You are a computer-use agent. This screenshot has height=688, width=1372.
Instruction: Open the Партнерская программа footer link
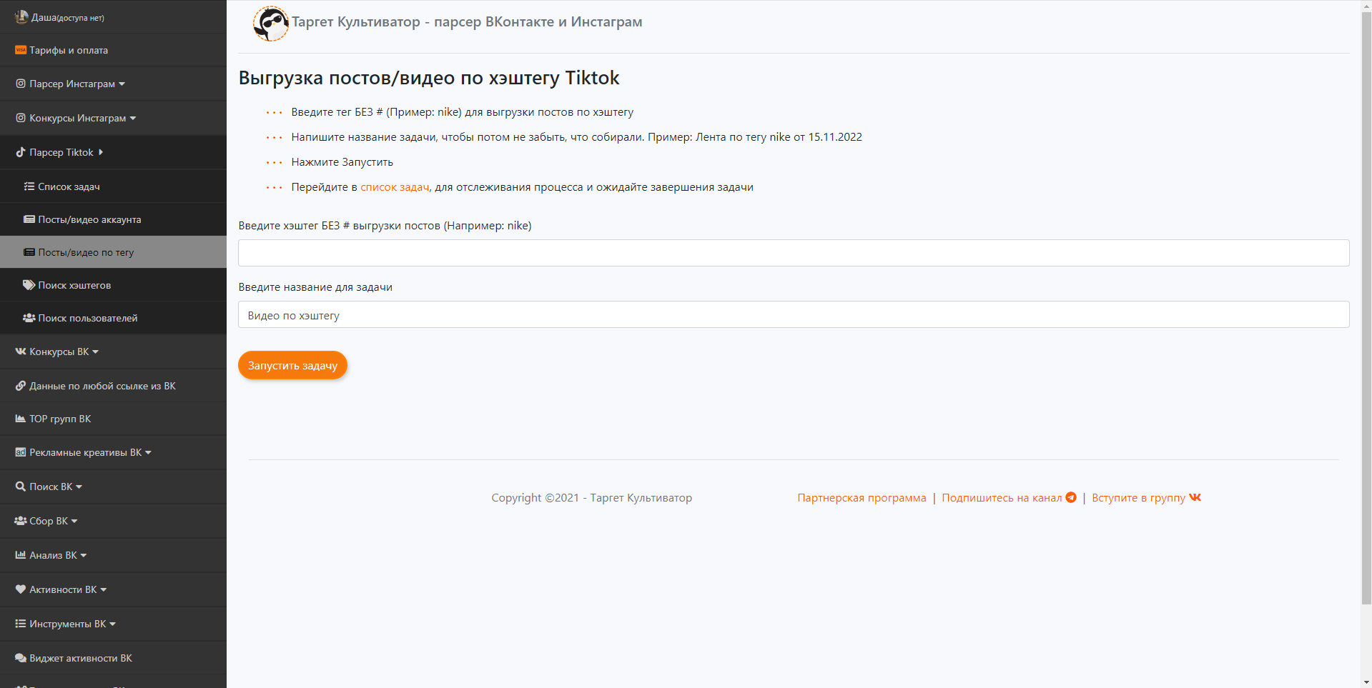tap(862, 498)
